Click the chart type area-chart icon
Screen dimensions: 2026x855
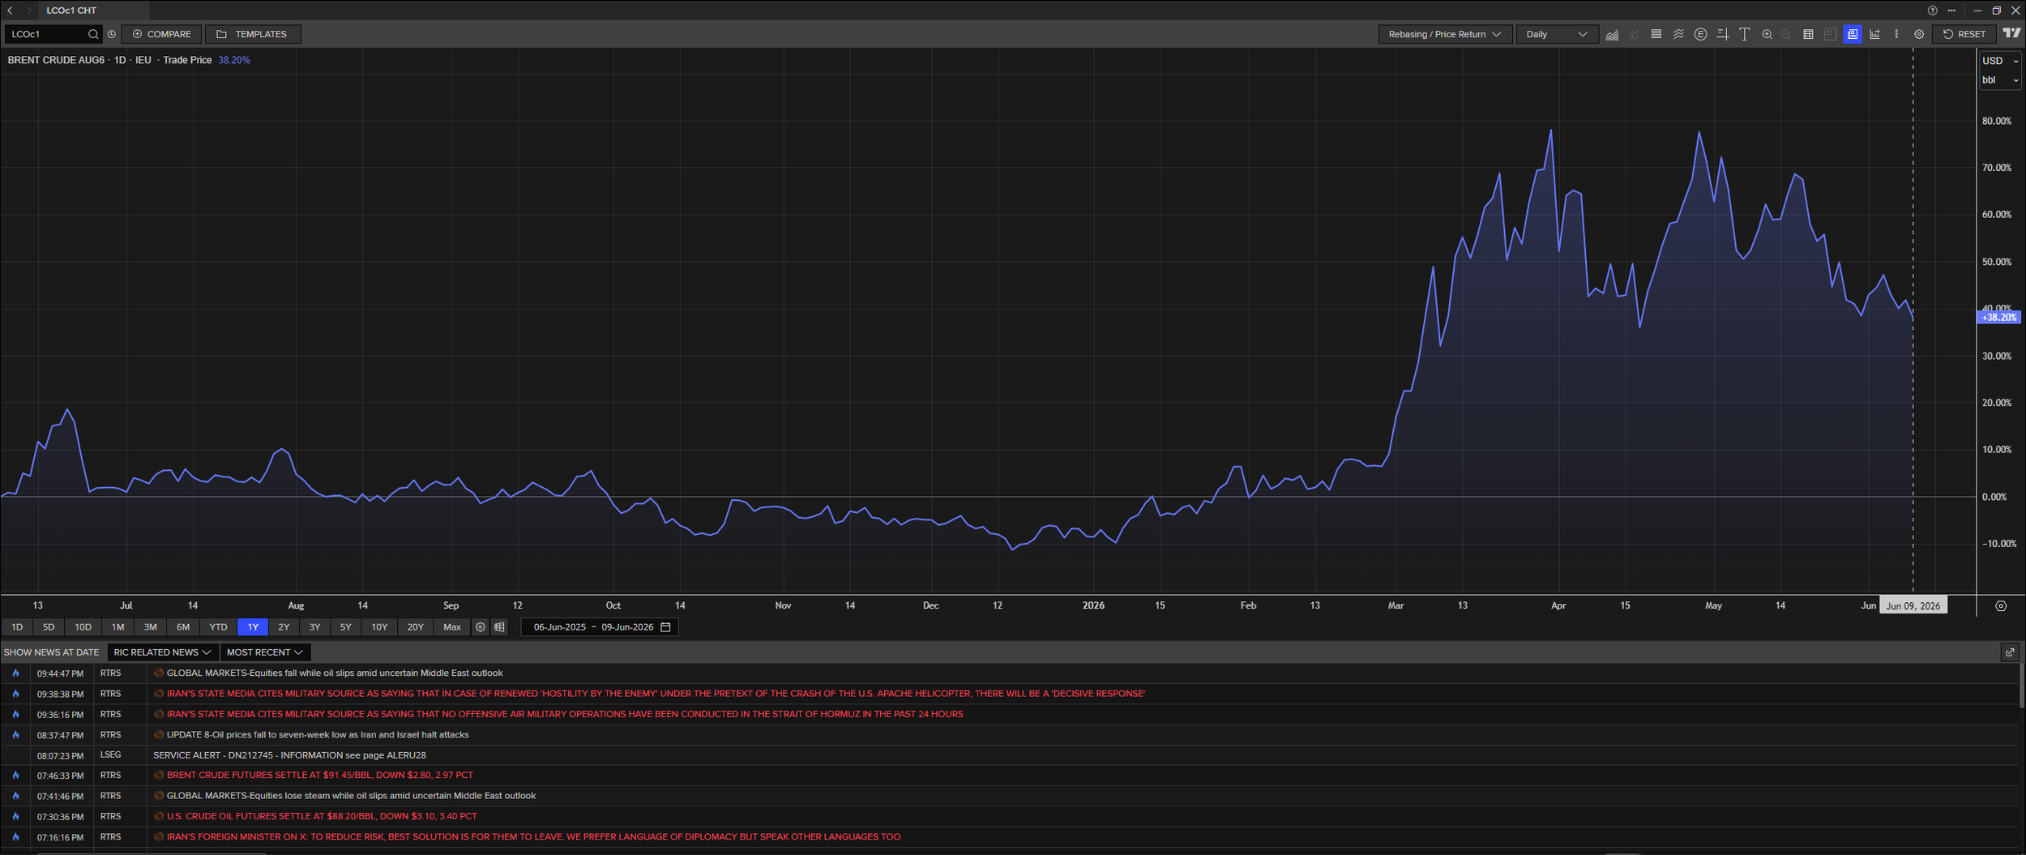[x=1612, y=34]
